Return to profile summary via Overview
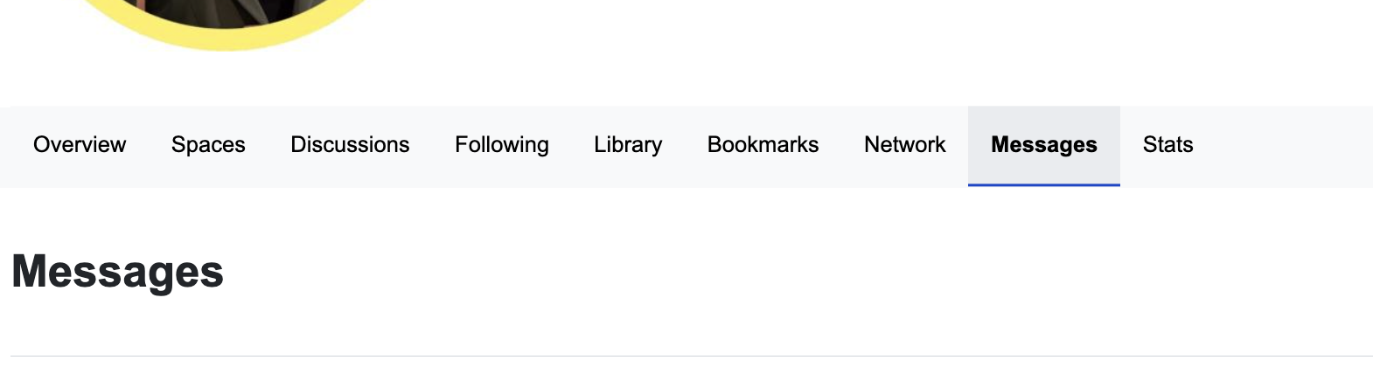 click(x=80, y=145)
